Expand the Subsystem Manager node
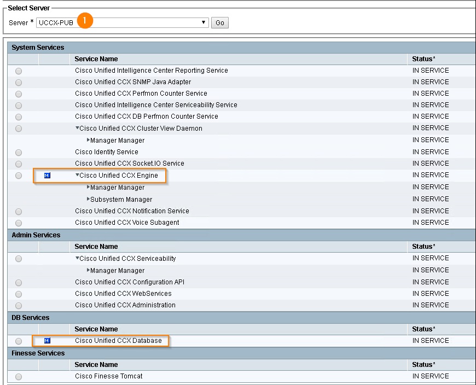The width and height of the screenshot is (476, 385). click(88, 199)
